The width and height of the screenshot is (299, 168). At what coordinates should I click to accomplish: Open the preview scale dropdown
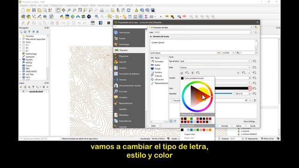click(233, 53)
